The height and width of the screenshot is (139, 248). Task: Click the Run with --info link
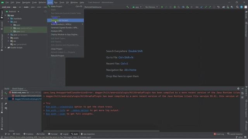pos(55,110)
